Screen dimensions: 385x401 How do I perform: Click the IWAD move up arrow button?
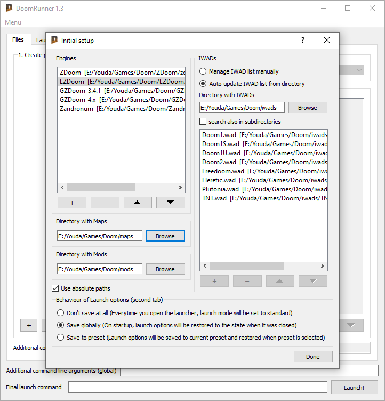click(280, 281)
